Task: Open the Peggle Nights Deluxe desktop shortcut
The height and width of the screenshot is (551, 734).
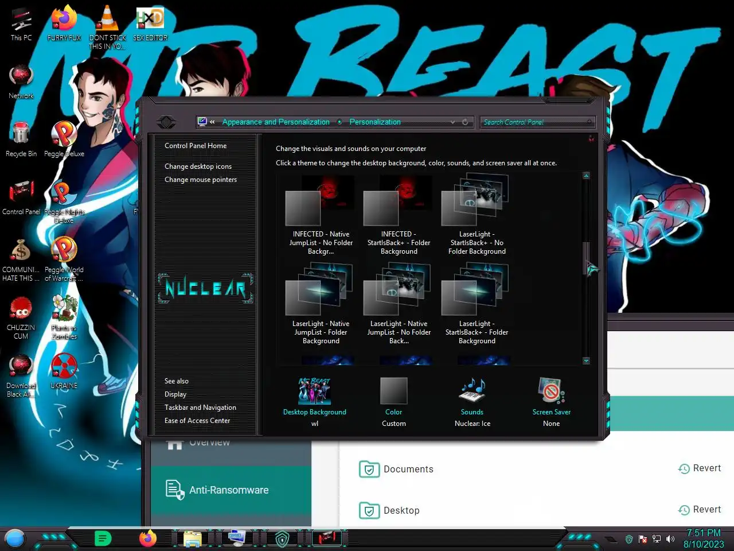Action: click(64, 202)
